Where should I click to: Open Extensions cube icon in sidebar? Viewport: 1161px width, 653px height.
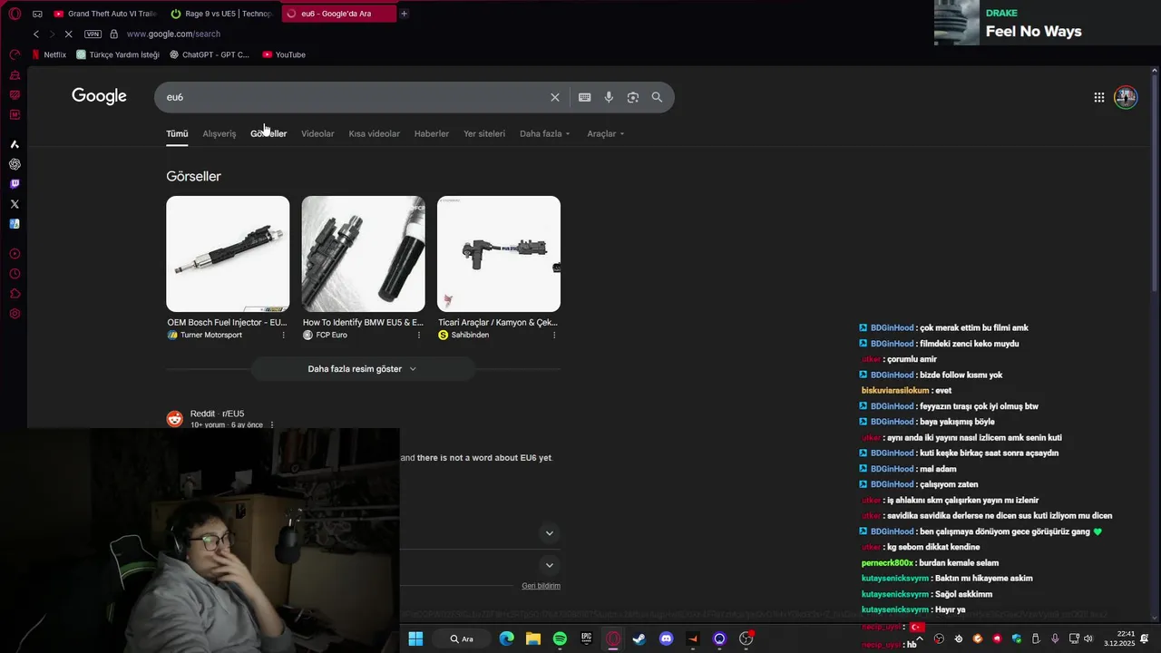pos(15,294)
